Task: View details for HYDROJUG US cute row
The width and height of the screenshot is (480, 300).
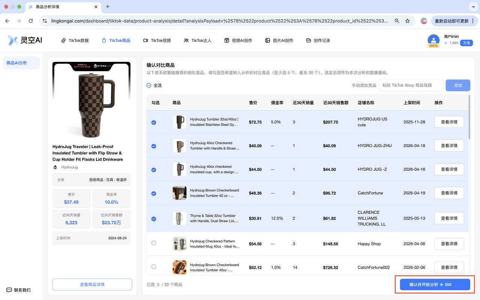Action: click(449, 122)
